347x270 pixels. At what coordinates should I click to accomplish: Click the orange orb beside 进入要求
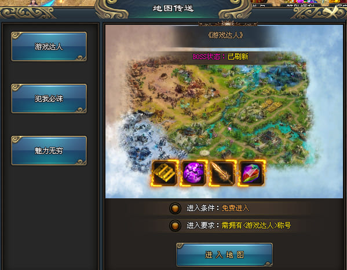tap(175, 225)
